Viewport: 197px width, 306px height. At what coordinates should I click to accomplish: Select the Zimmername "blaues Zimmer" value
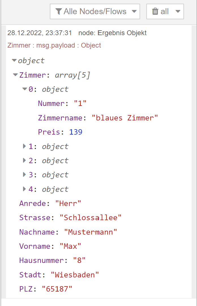[x=125, y=118]
